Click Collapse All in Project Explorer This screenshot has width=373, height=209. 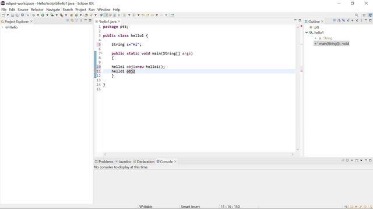pos(68,21)
